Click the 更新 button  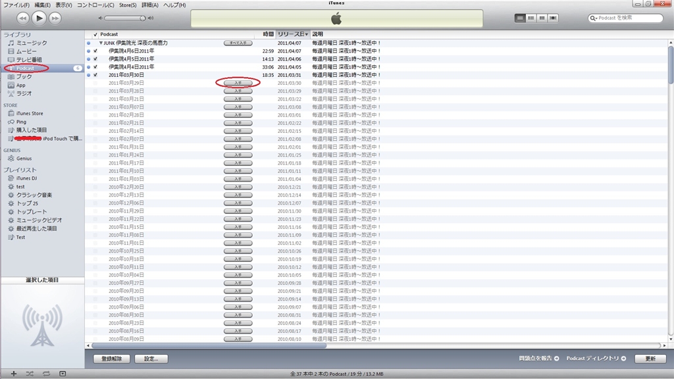tap(650, 359)
